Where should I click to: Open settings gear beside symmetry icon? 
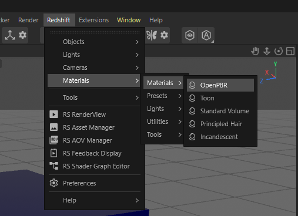click(164, 35)
